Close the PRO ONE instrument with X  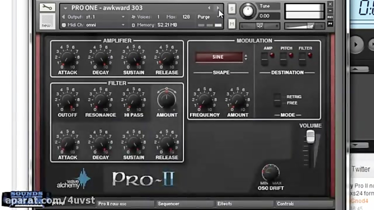pyautogui.click(x=330, y=4)
